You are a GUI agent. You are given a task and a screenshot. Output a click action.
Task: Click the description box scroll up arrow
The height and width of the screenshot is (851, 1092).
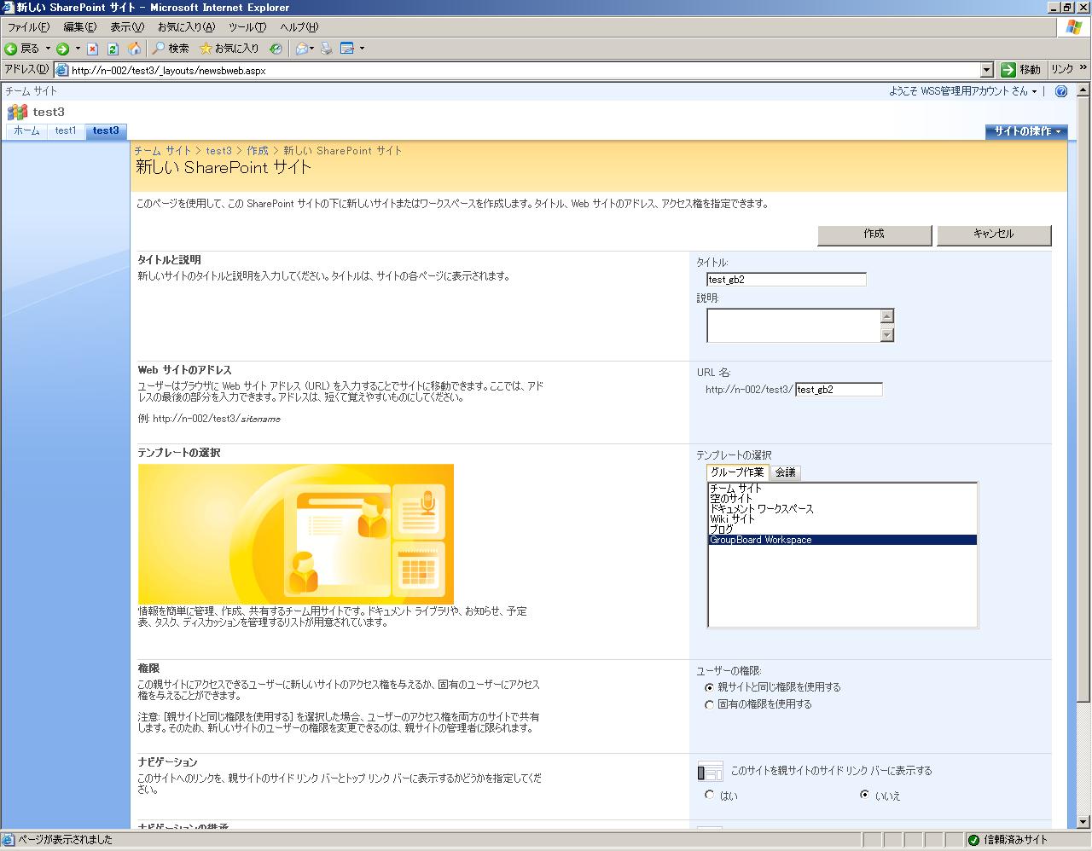coord(887,316)
